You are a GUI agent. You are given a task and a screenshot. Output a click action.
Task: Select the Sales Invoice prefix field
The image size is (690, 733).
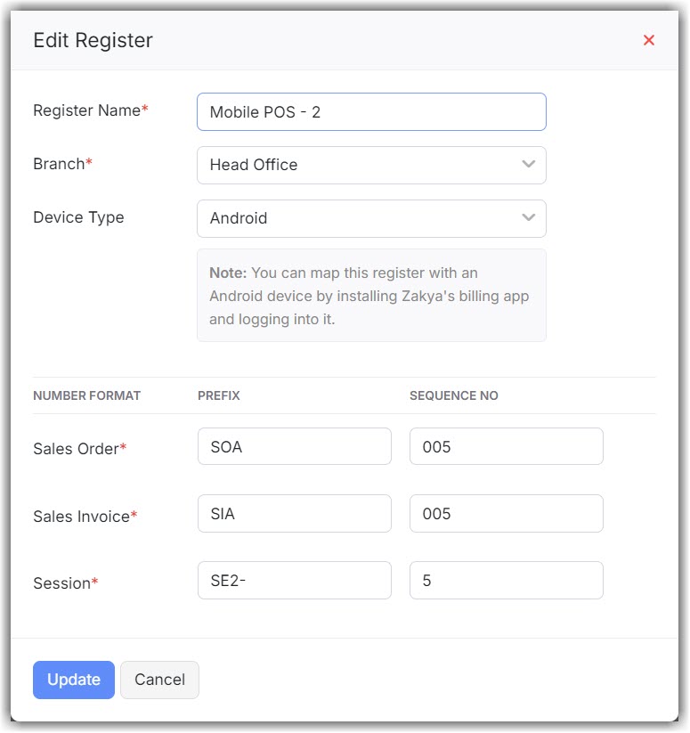[294, 514]
